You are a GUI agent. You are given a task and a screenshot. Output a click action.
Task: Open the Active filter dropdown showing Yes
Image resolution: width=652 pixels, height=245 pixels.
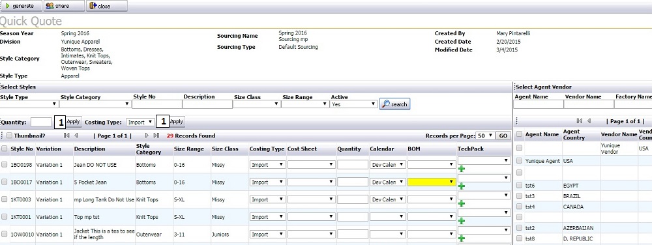pos(354,104)
